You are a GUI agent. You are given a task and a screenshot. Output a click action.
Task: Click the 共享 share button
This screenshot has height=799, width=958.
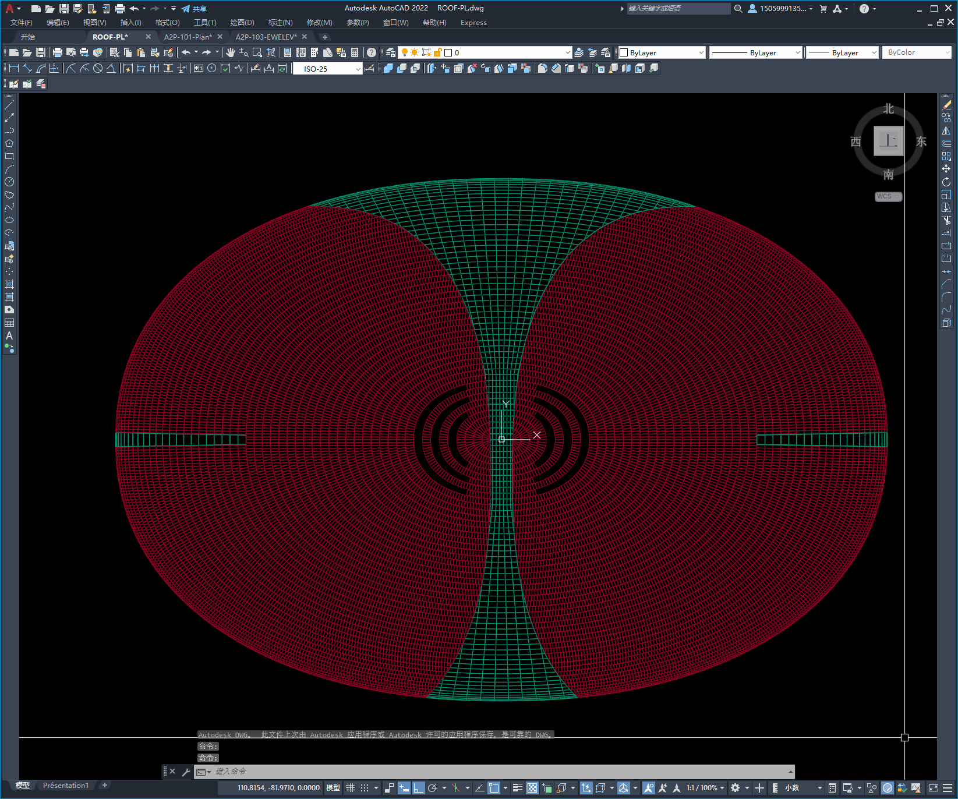[194, 9]
